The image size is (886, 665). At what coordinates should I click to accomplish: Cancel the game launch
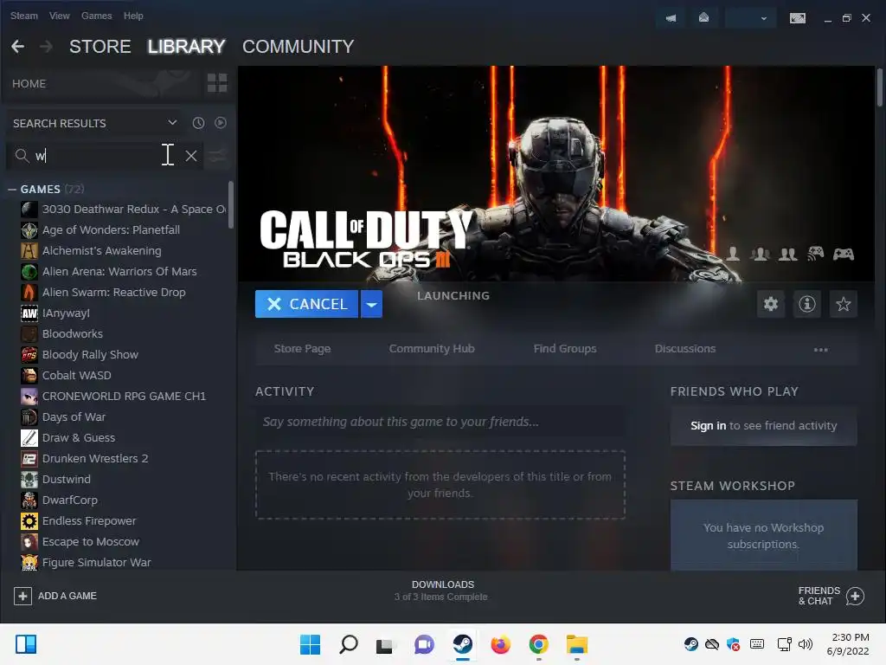click(307, 304)
